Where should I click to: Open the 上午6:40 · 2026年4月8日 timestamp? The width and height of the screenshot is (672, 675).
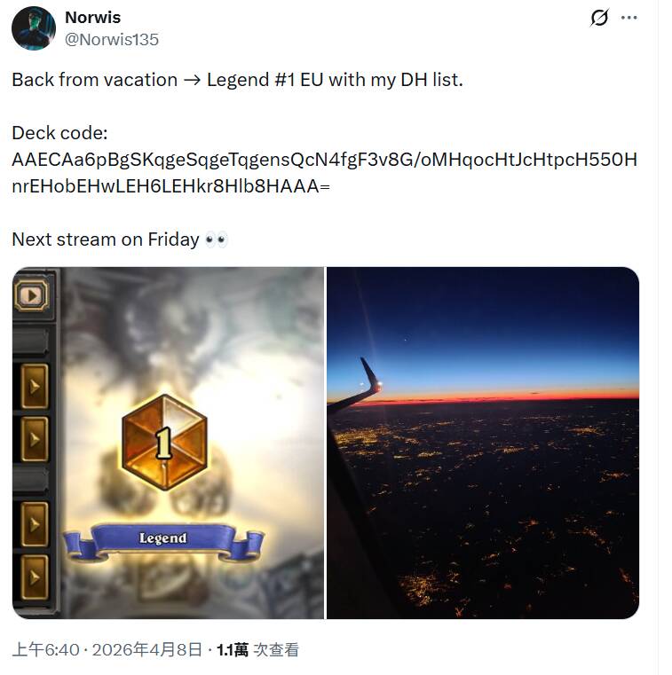pyautogui.click(x=107, y=649)
